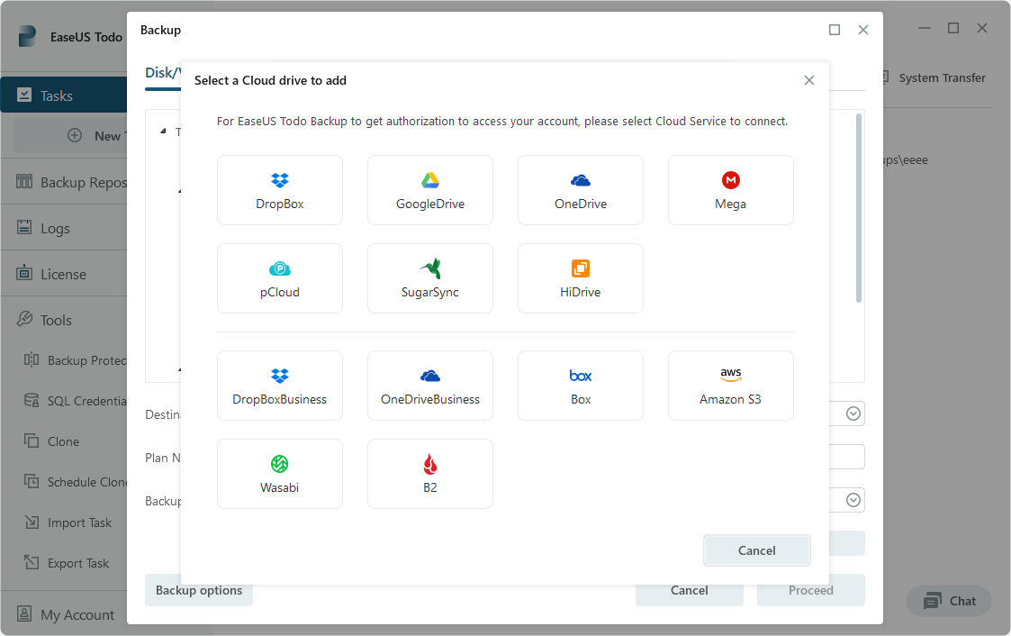Choose OneDrive cloud service
This screenshot has width=1011, height=636.
(x=581, y=190)
